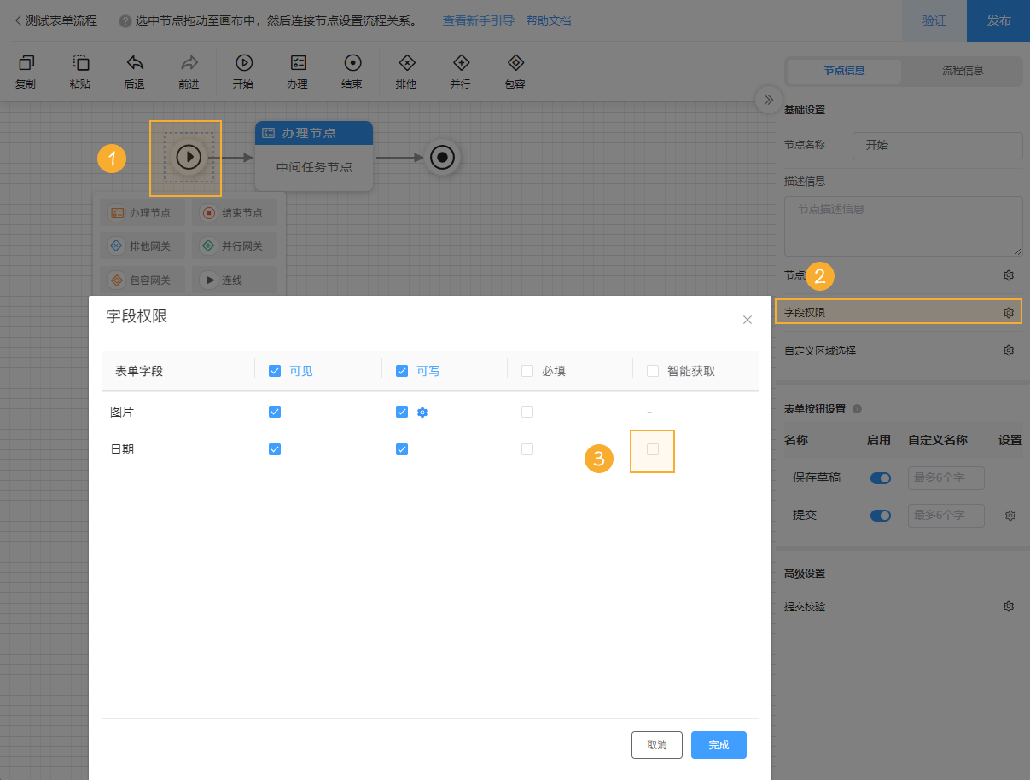The height and width of the screenshot is (780, 1030).
Task: Click the 粘贴 (paste) toolbar icon
Action: (79, 71)
